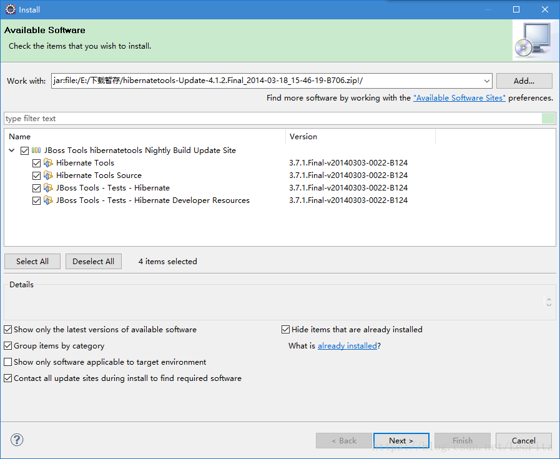The image size is (560, 459).
Task: Click the Cancel button
Action: 524,440
